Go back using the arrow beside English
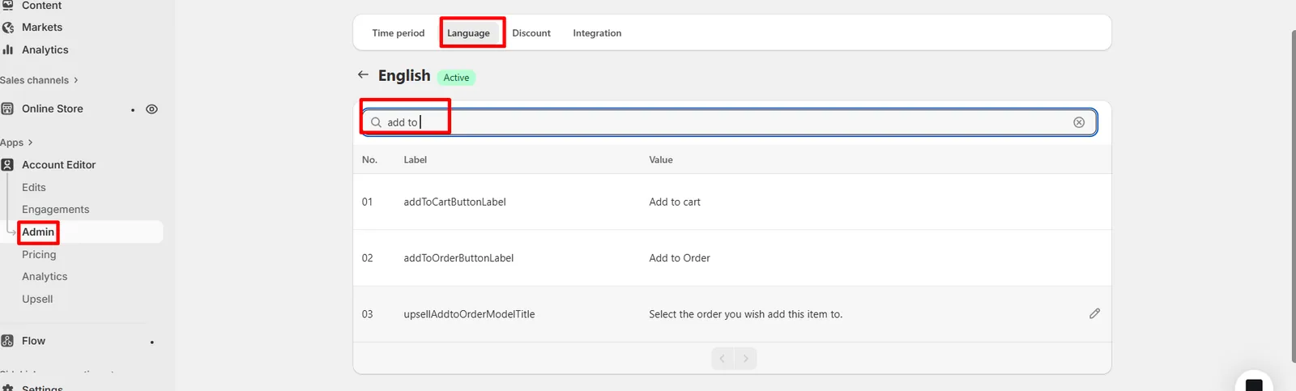Viewport: 1296px width, 391px height. click(363, 74)
